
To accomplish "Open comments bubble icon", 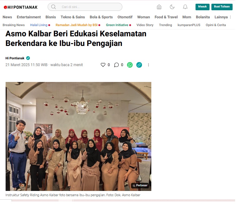I will click(x=116, y=65).
